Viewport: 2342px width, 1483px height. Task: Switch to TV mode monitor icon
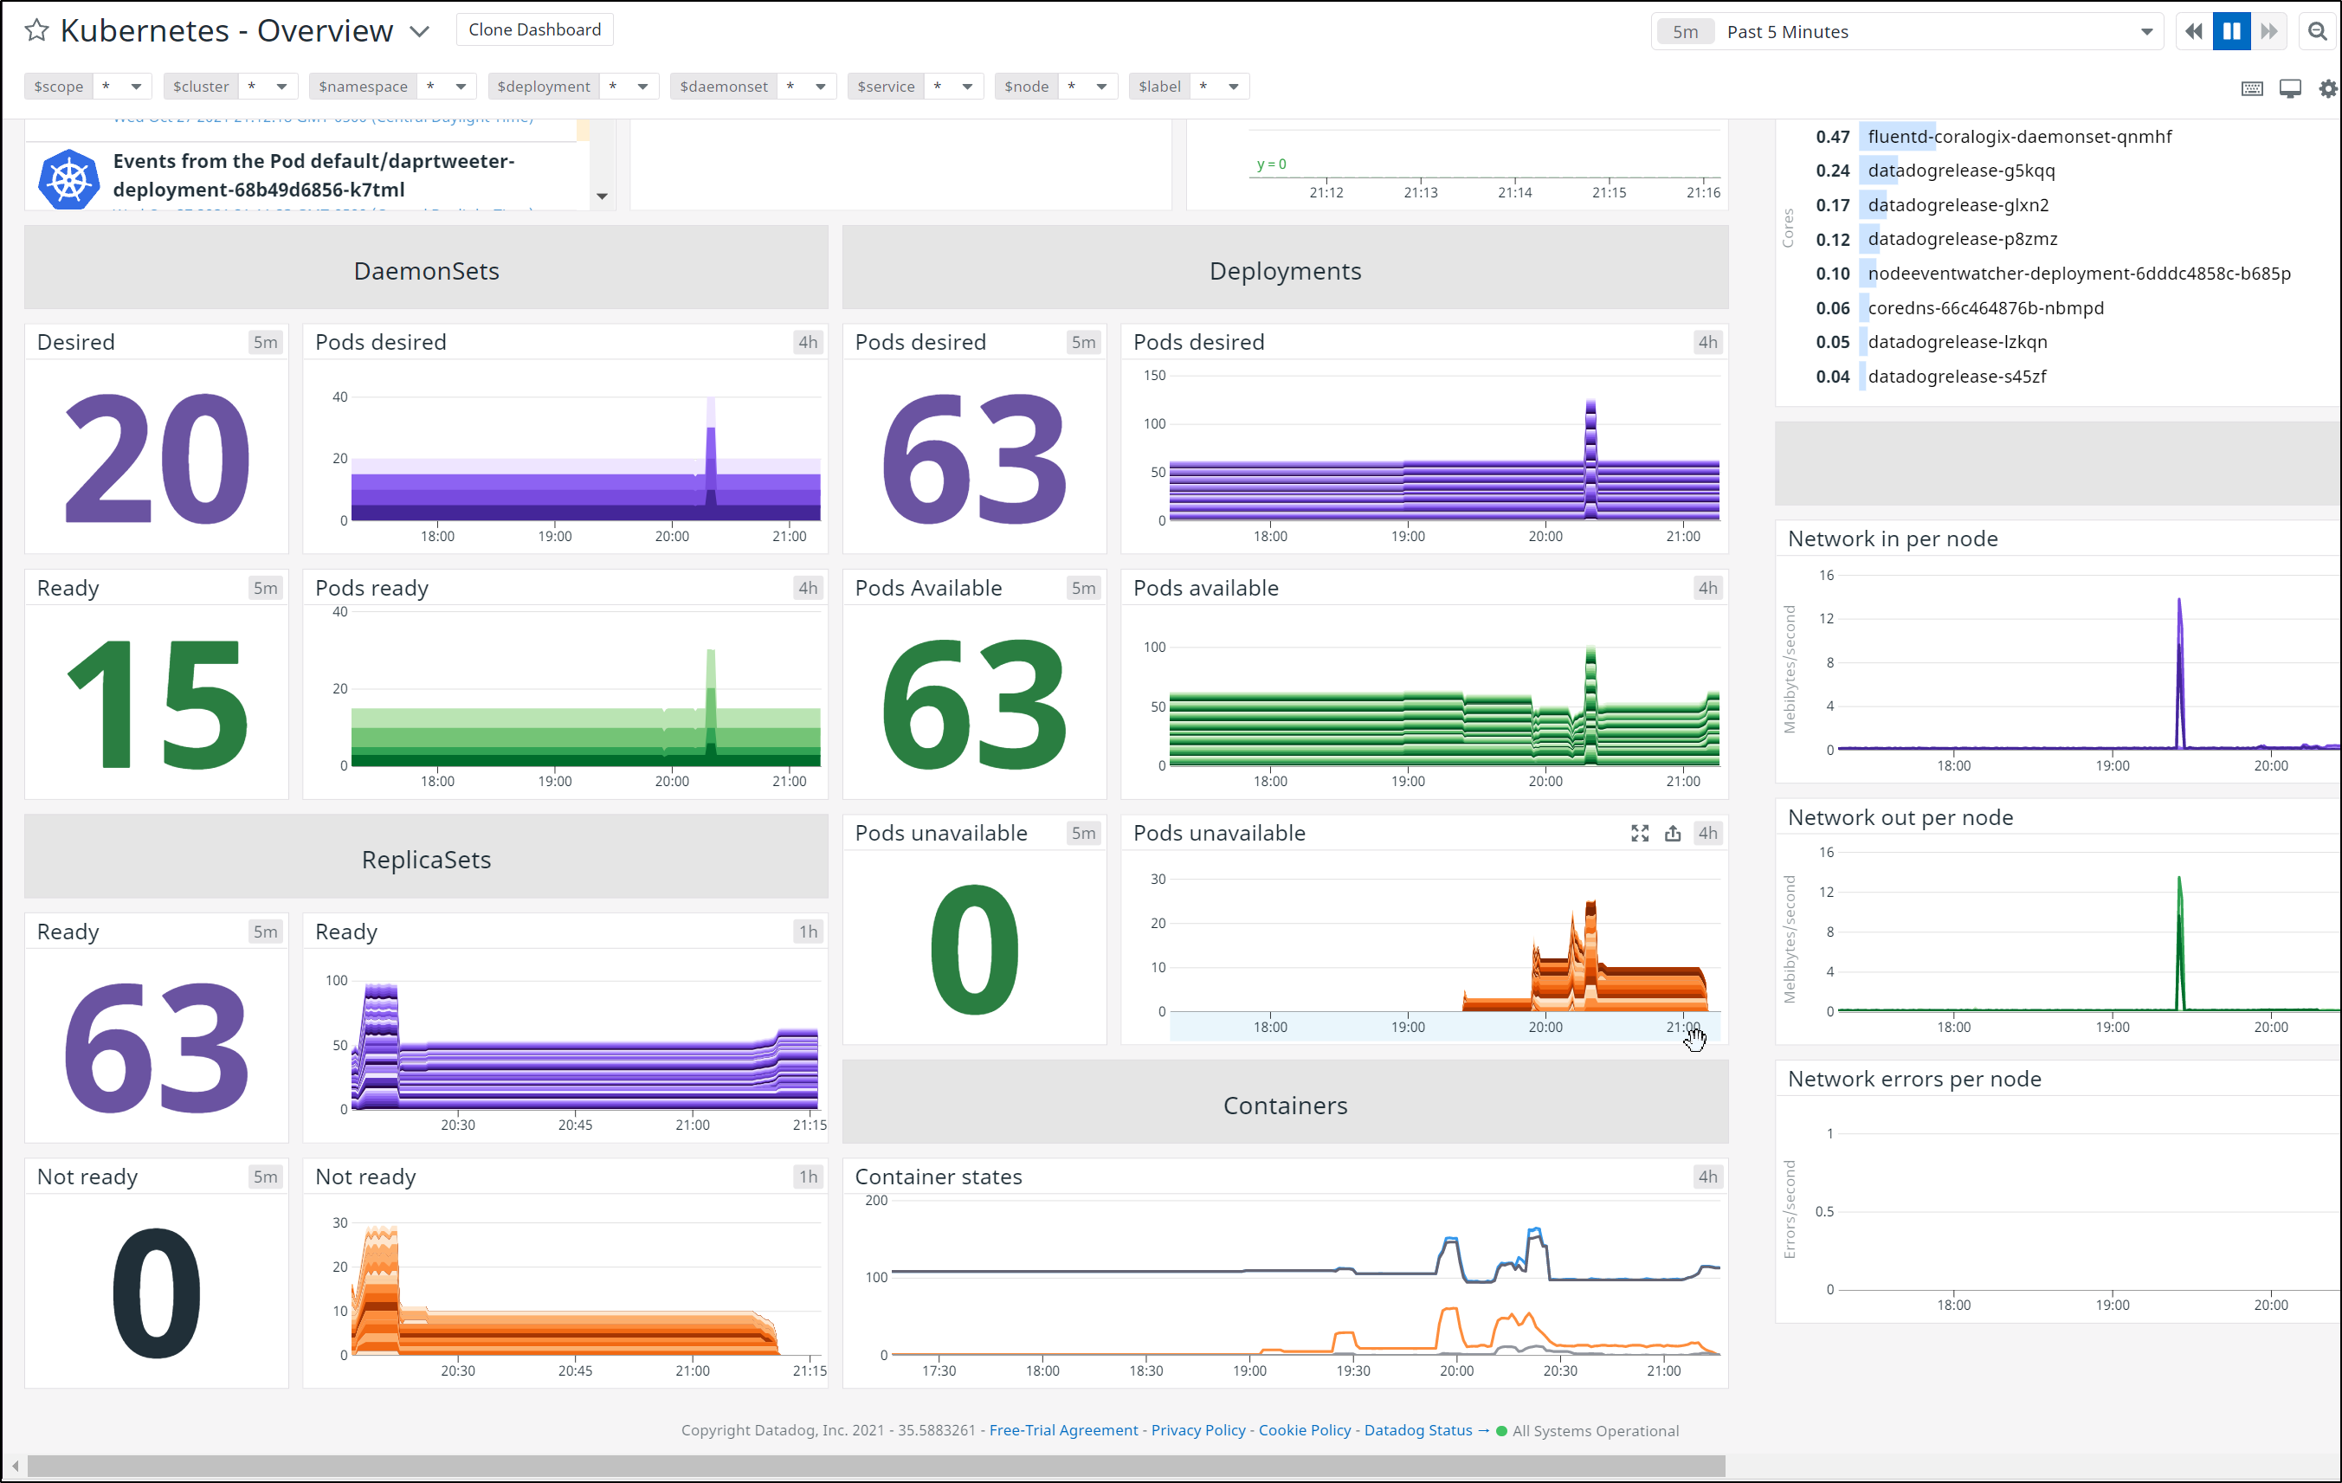click(x=2290, y=88)
